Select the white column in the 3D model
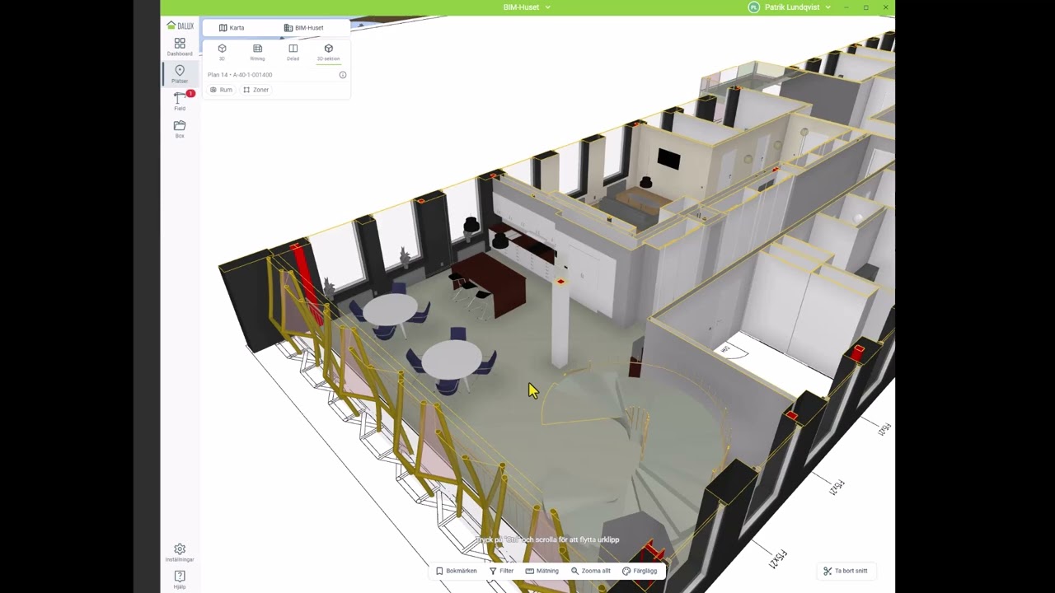 [560, 325]
